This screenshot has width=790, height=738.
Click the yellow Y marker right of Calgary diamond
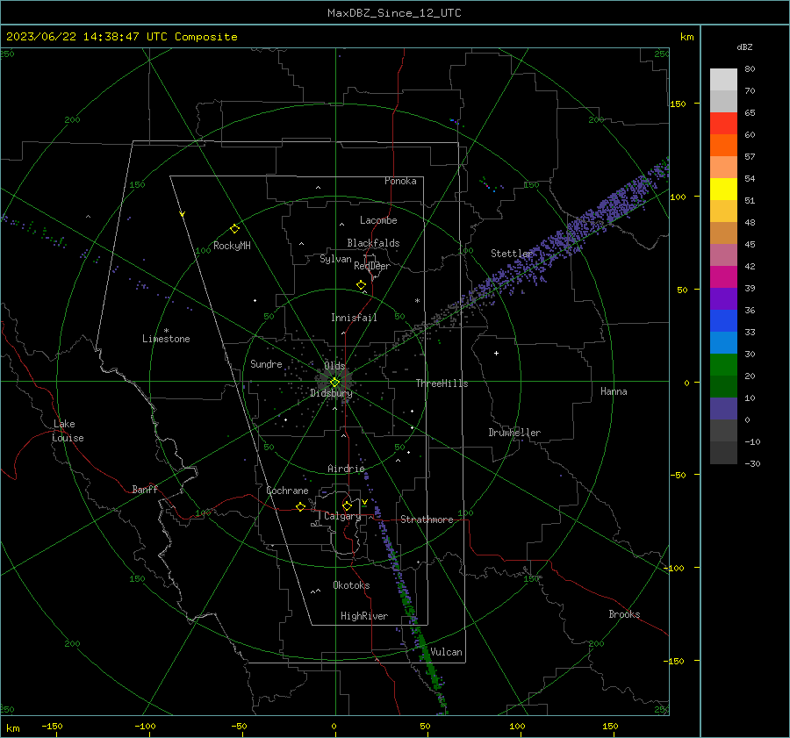pyautogui.click(x=364, y=502)
